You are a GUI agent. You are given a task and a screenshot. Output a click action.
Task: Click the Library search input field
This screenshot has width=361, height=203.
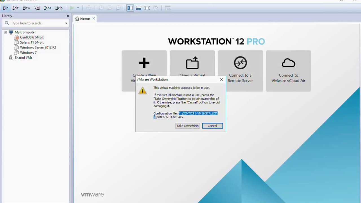point(35,23)
